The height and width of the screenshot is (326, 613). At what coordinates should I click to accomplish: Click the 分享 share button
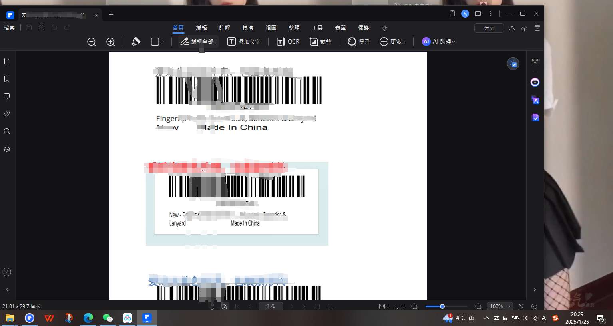[489, 28]
